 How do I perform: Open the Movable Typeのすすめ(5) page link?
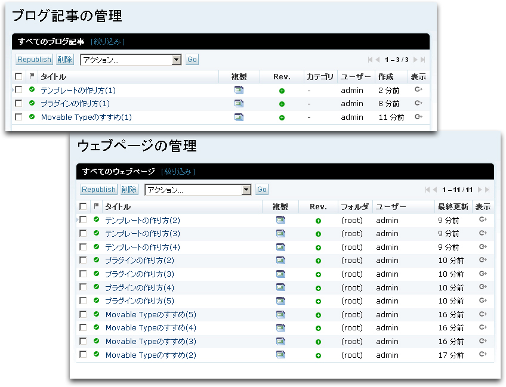pos(151,314)
